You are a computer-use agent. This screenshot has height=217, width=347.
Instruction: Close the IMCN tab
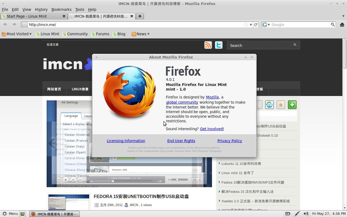[x=132, y=16]
